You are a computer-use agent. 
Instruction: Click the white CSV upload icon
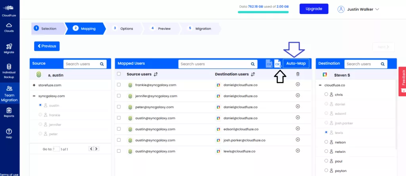[x=278, y=64]
